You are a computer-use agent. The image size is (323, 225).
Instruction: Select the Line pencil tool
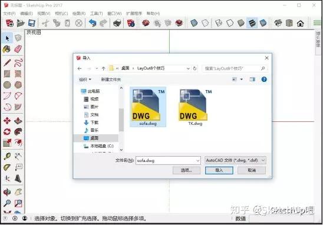point(7,62)
